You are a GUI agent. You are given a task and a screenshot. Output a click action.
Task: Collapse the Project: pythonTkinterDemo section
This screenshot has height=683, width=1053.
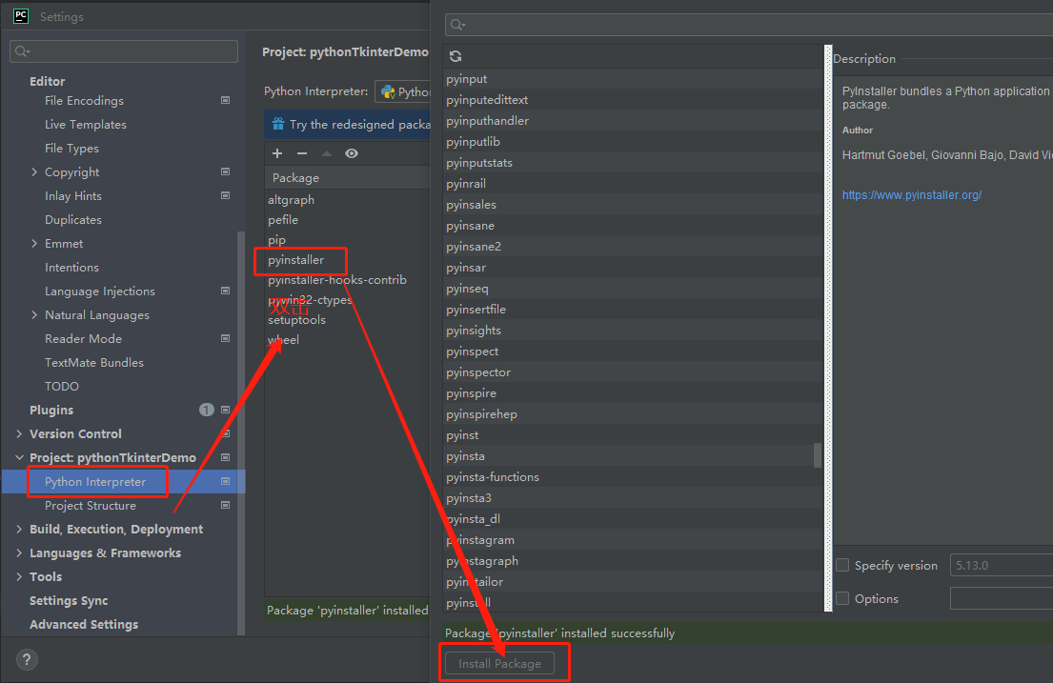pos(19,457)
